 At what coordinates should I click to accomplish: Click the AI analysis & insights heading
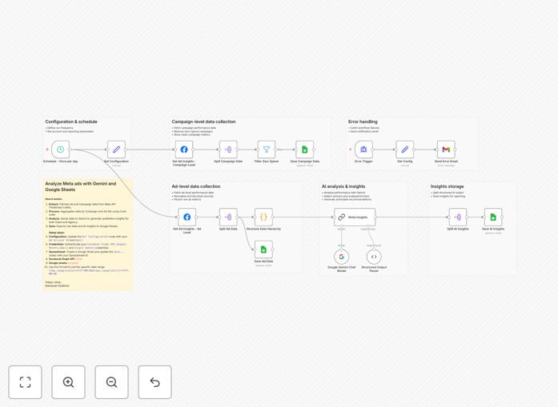click(343, 186)
